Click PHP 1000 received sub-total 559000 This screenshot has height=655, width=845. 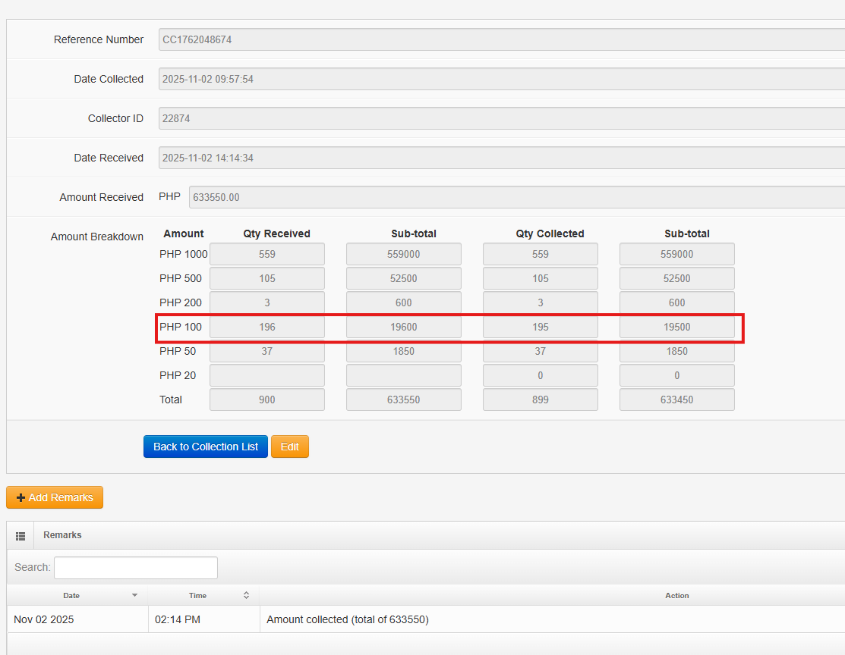click(x=404, y=254)
